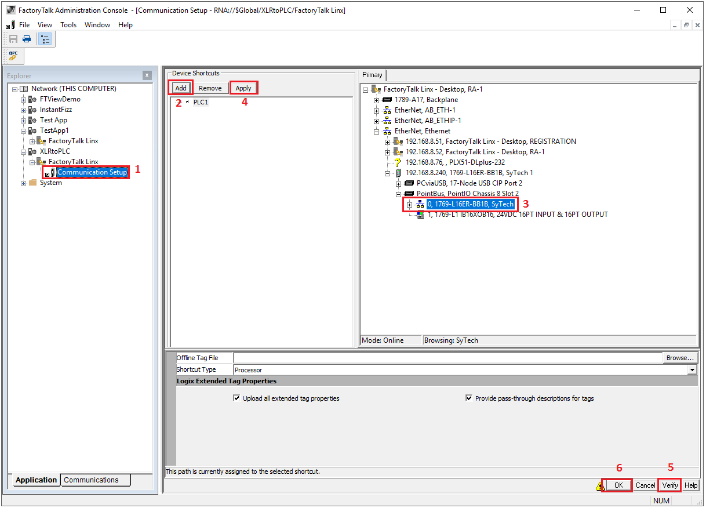Open the Shortcut Type dropdown
This screenshot has height=508, width=706.
[692, 369]
